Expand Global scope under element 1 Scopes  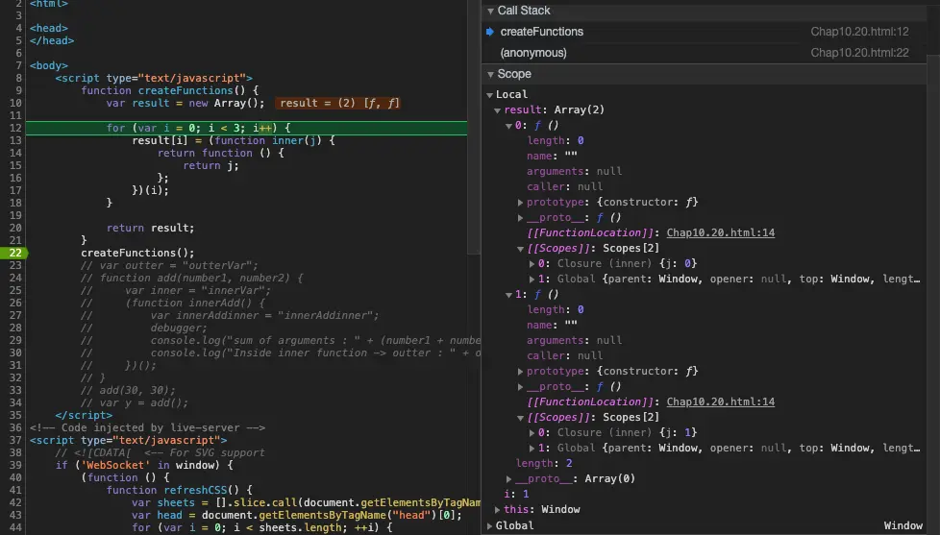pos(532,449)
